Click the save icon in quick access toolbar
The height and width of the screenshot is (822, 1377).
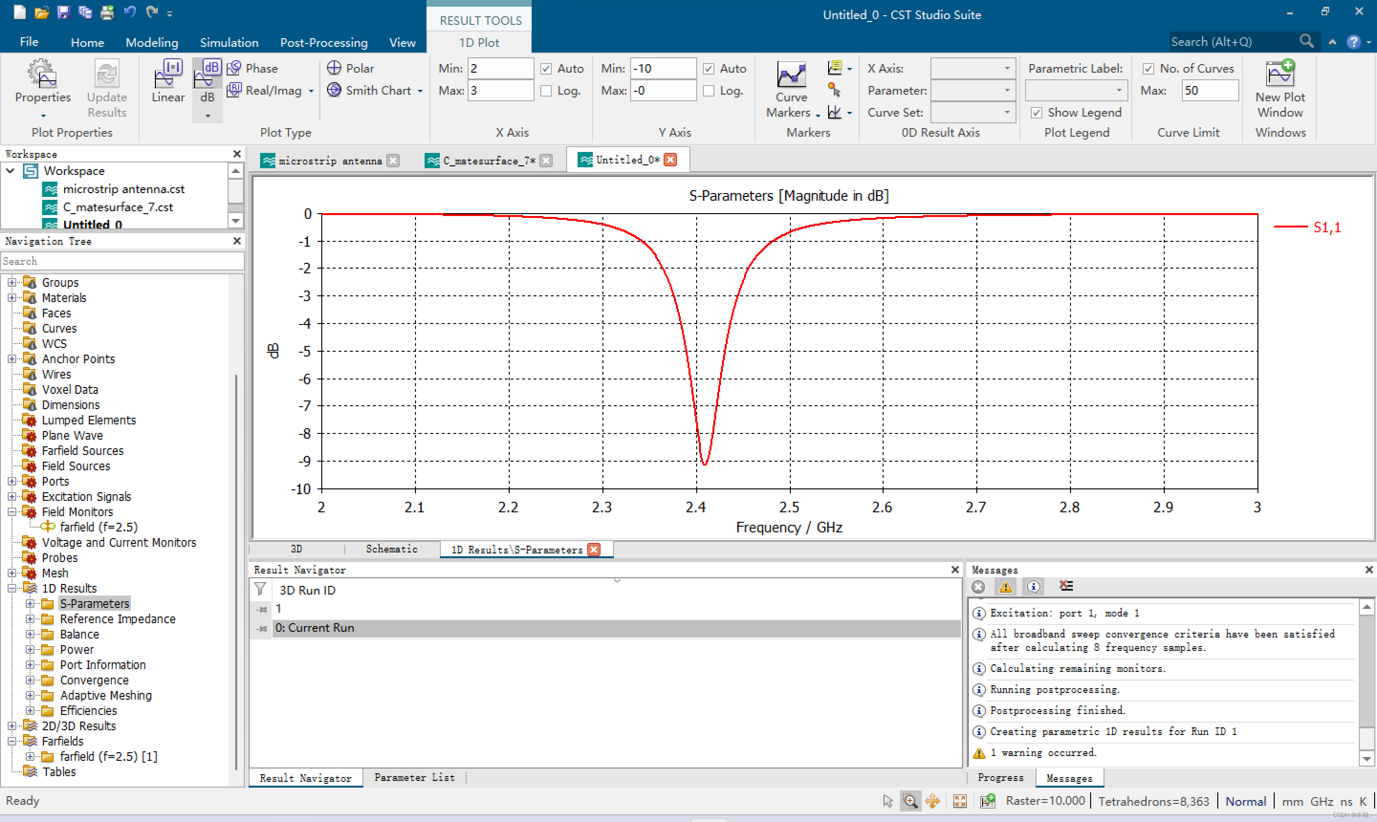(x=63, y=11)
